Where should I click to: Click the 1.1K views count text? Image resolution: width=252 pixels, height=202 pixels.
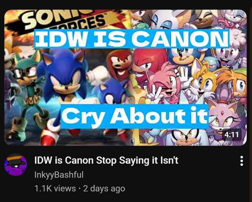pos(55,189)
